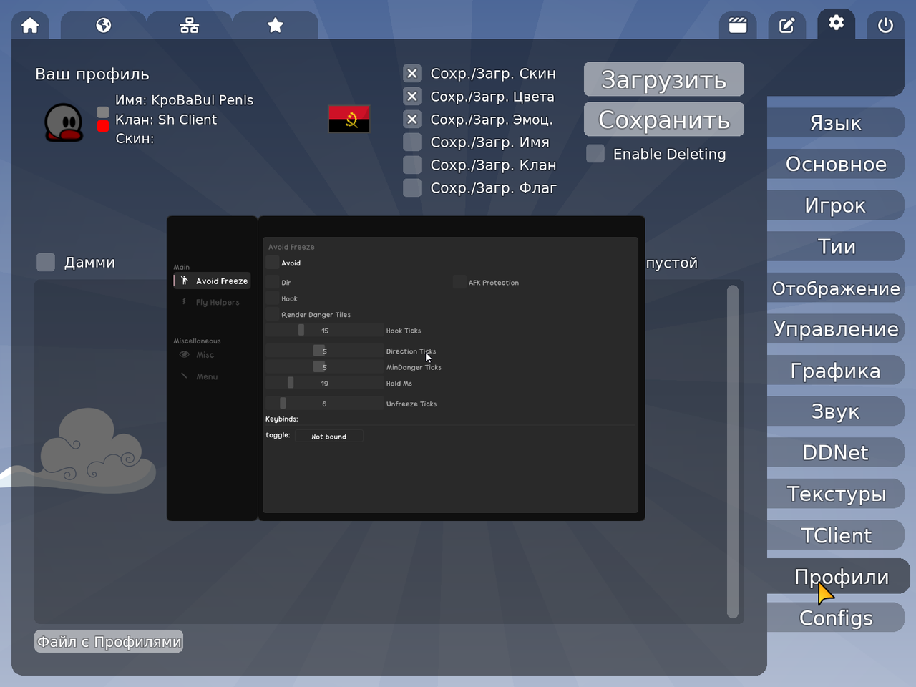Click the Fly Helpers icon
Image resolution: width=916 pixels, height=687 pixels.
[184, 302]
